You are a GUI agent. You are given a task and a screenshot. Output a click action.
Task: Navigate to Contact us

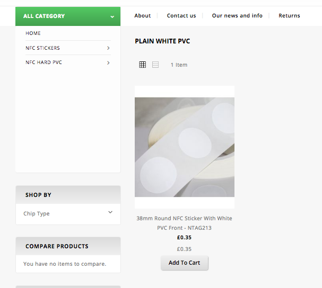pos(181,16)
